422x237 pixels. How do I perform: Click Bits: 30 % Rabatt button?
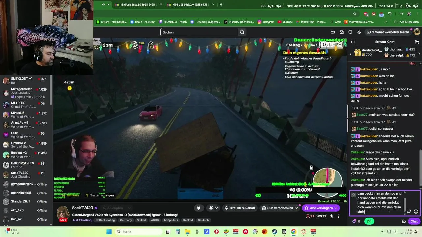tap(240, 208)
